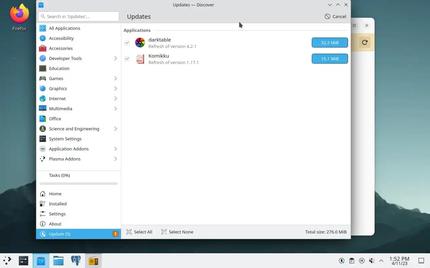Image resolution: width=430 pixels, height=268 pixels.
Task: Show hidden system tray icons
Action: 381,261
